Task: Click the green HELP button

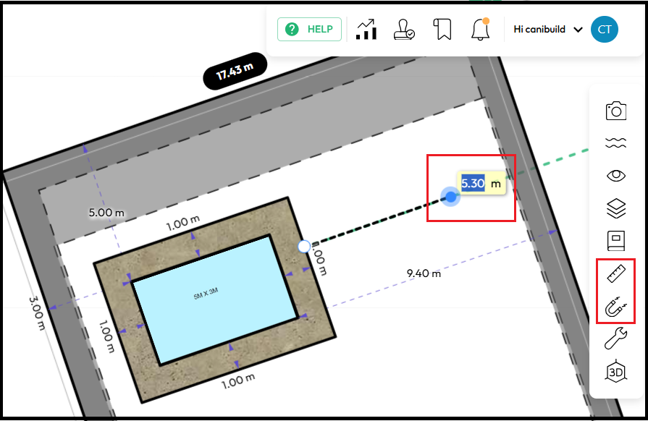Action: (x=309, y=30)
